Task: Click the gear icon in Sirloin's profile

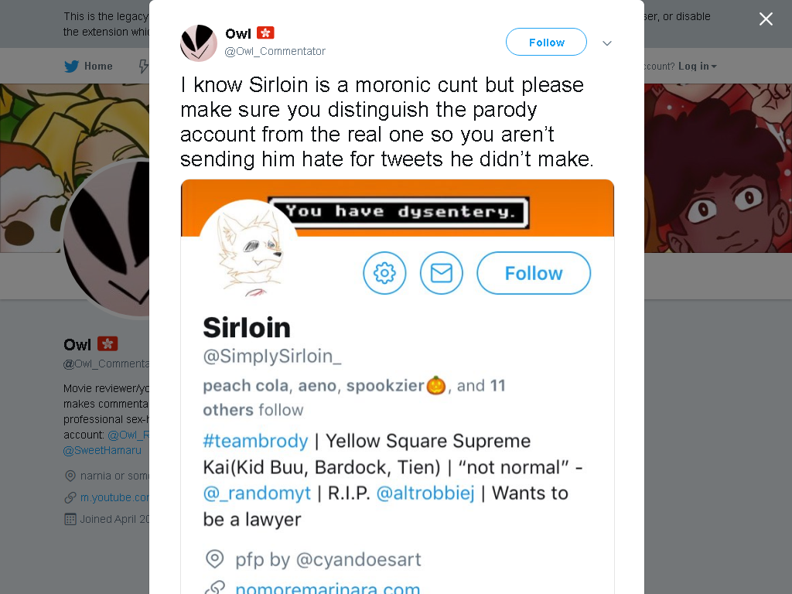Action: [x=384, y=273]
